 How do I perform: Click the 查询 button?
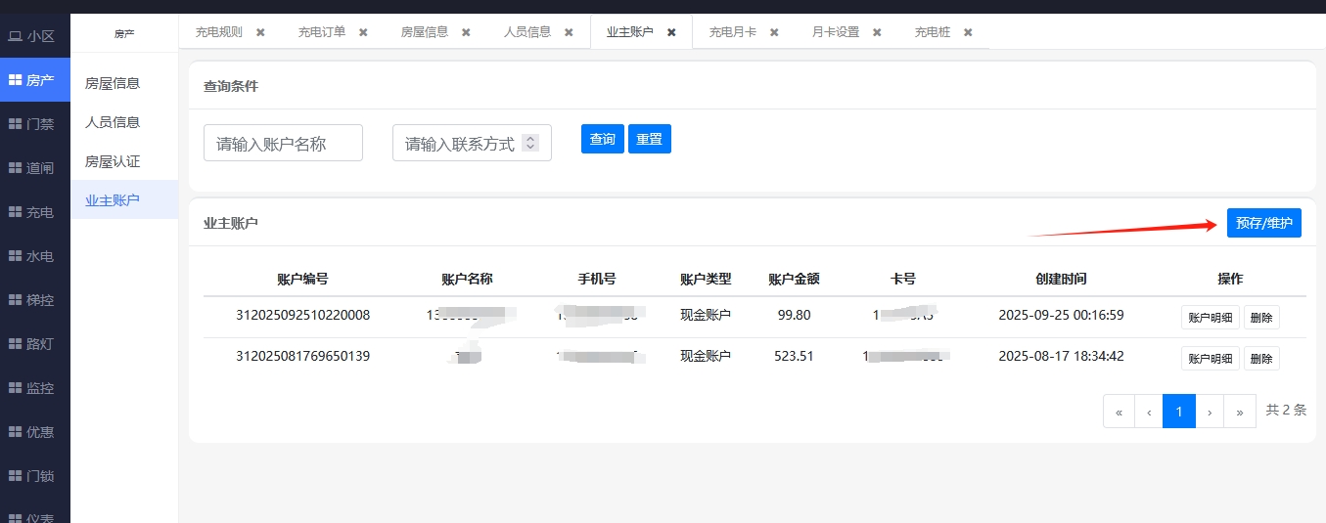point(602,139)
